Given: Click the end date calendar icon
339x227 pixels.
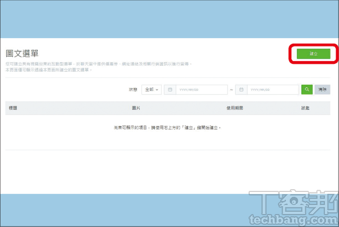Looking at the screenshot, I should (x=241, y=89).
